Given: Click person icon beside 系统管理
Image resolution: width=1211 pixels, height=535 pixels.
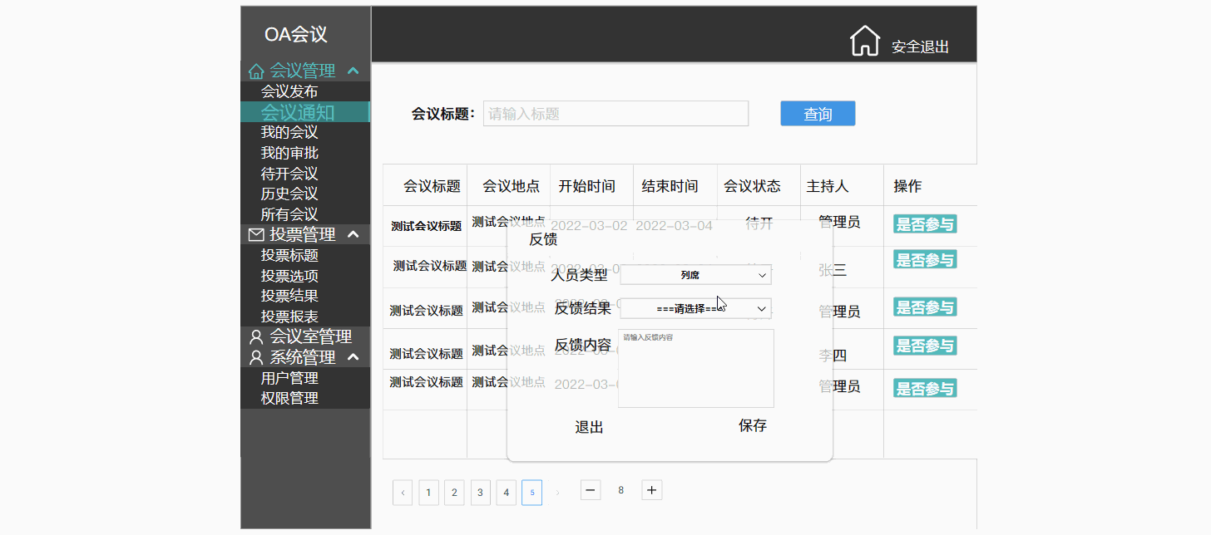Looking at the screenshot, I should click(256, 358).
